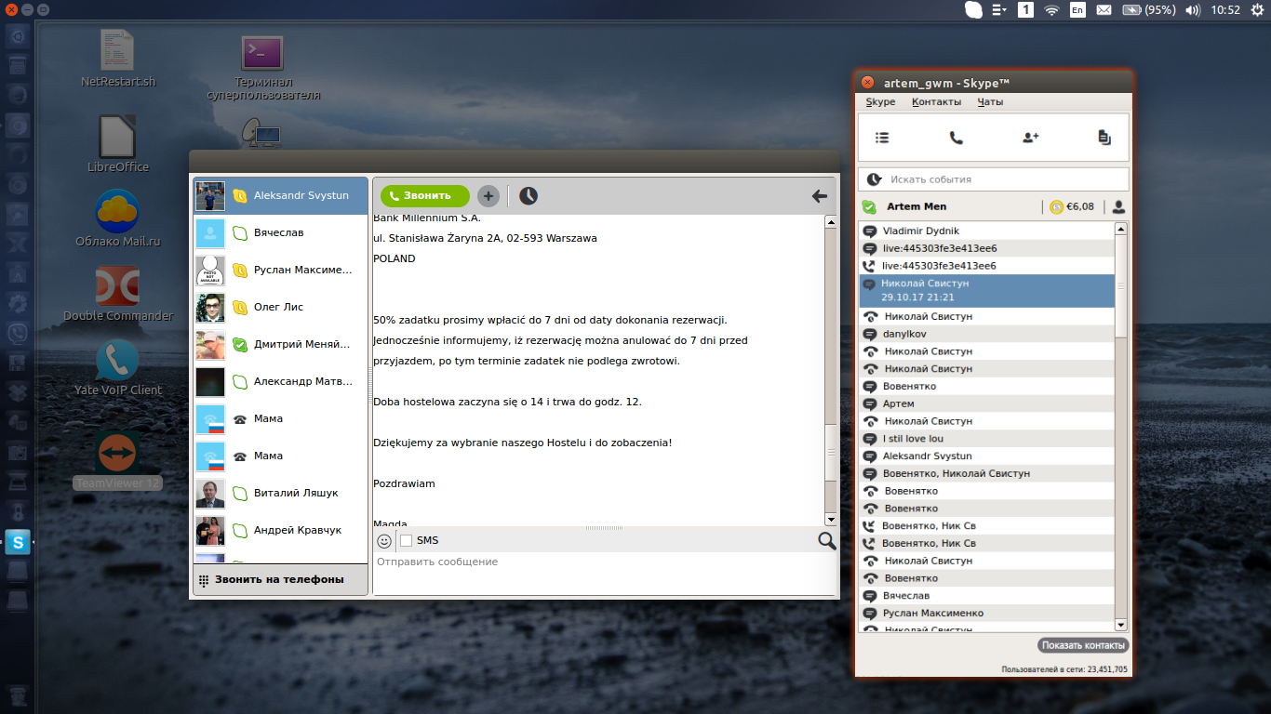The width and height of the screenshot is (1271, 714).
Task: Select contact Дмитрий Меняй...
Action: [x=280, y=344]
